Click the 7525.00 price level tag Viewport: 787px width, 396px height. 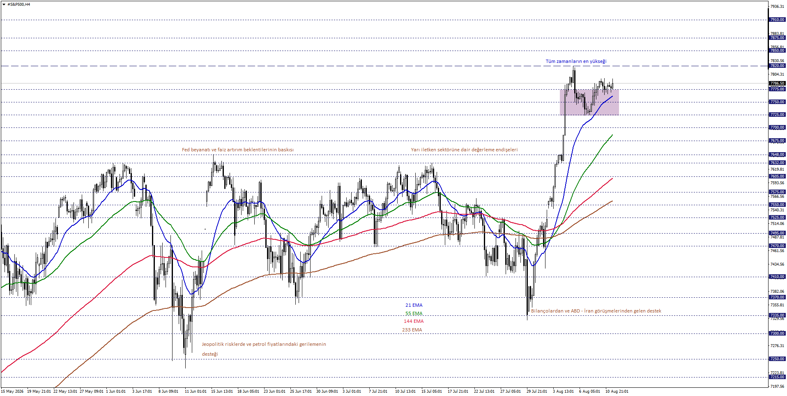click(777, 218)
